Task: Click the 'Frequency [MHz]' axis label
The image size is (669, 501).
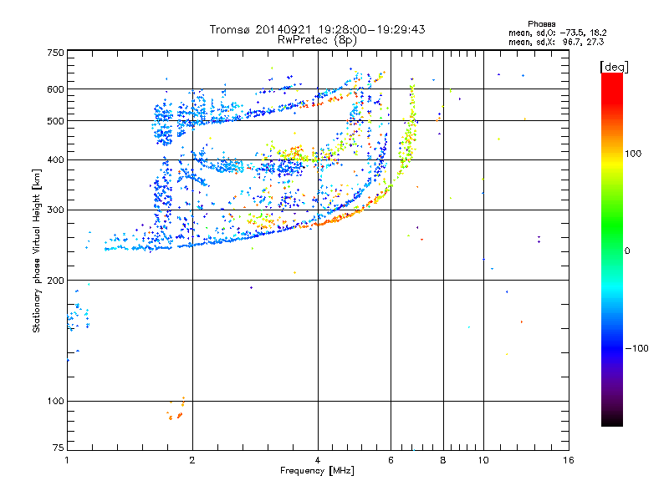Action: pos(317,470)
